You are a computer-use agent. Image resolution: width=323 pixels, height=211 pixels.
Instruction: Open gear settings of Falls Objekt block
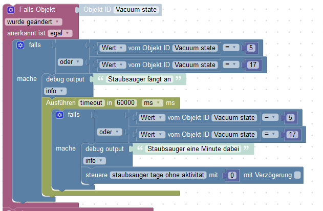tap(11, 10)
